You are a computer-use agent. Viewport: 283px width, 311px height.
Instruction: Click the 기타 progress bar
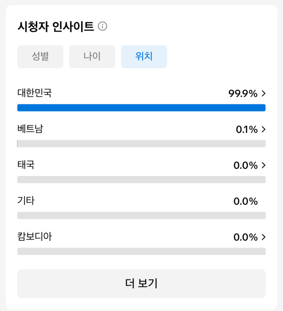141,215
